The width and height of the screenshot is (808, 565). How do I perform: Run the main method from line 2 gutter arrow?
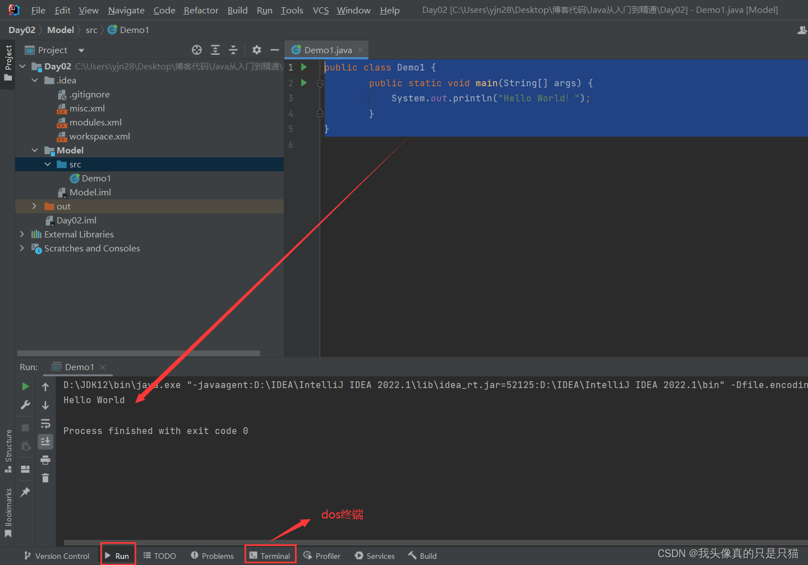304,83
